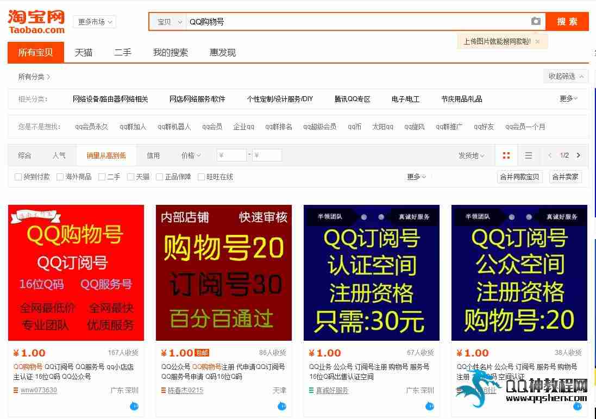Open 网店/网络服务/软件 category

click(197, 99)
